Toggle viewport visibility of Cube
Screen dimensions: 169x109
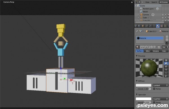(x=163, y=17)
